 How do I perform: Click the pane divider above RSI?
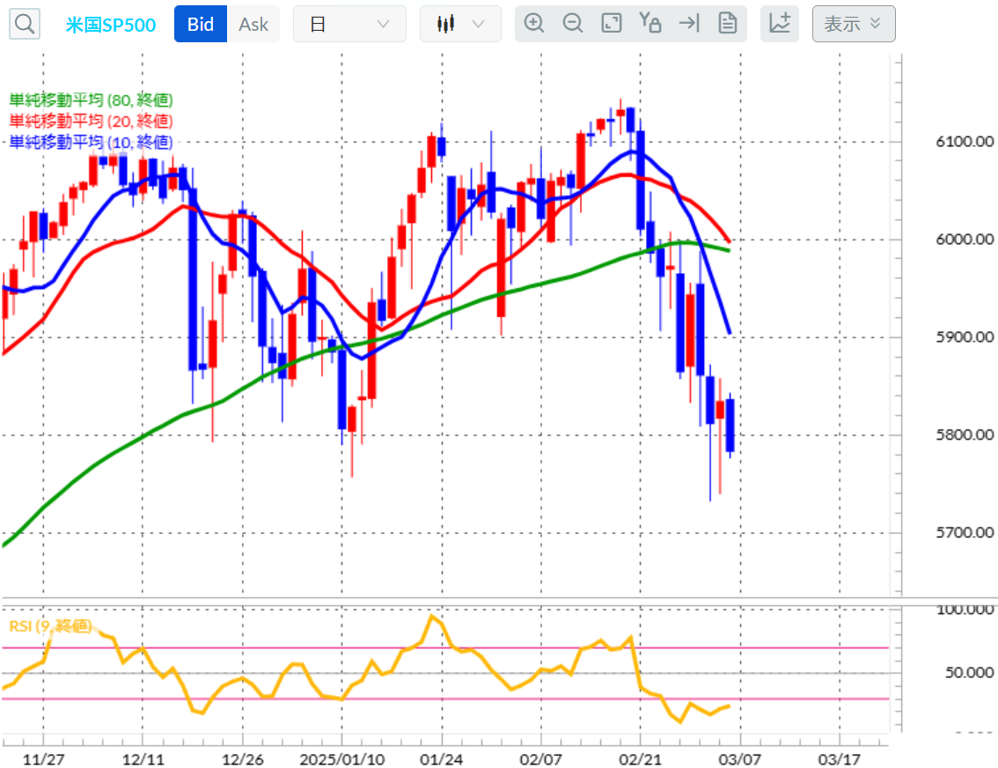point(499,600)
